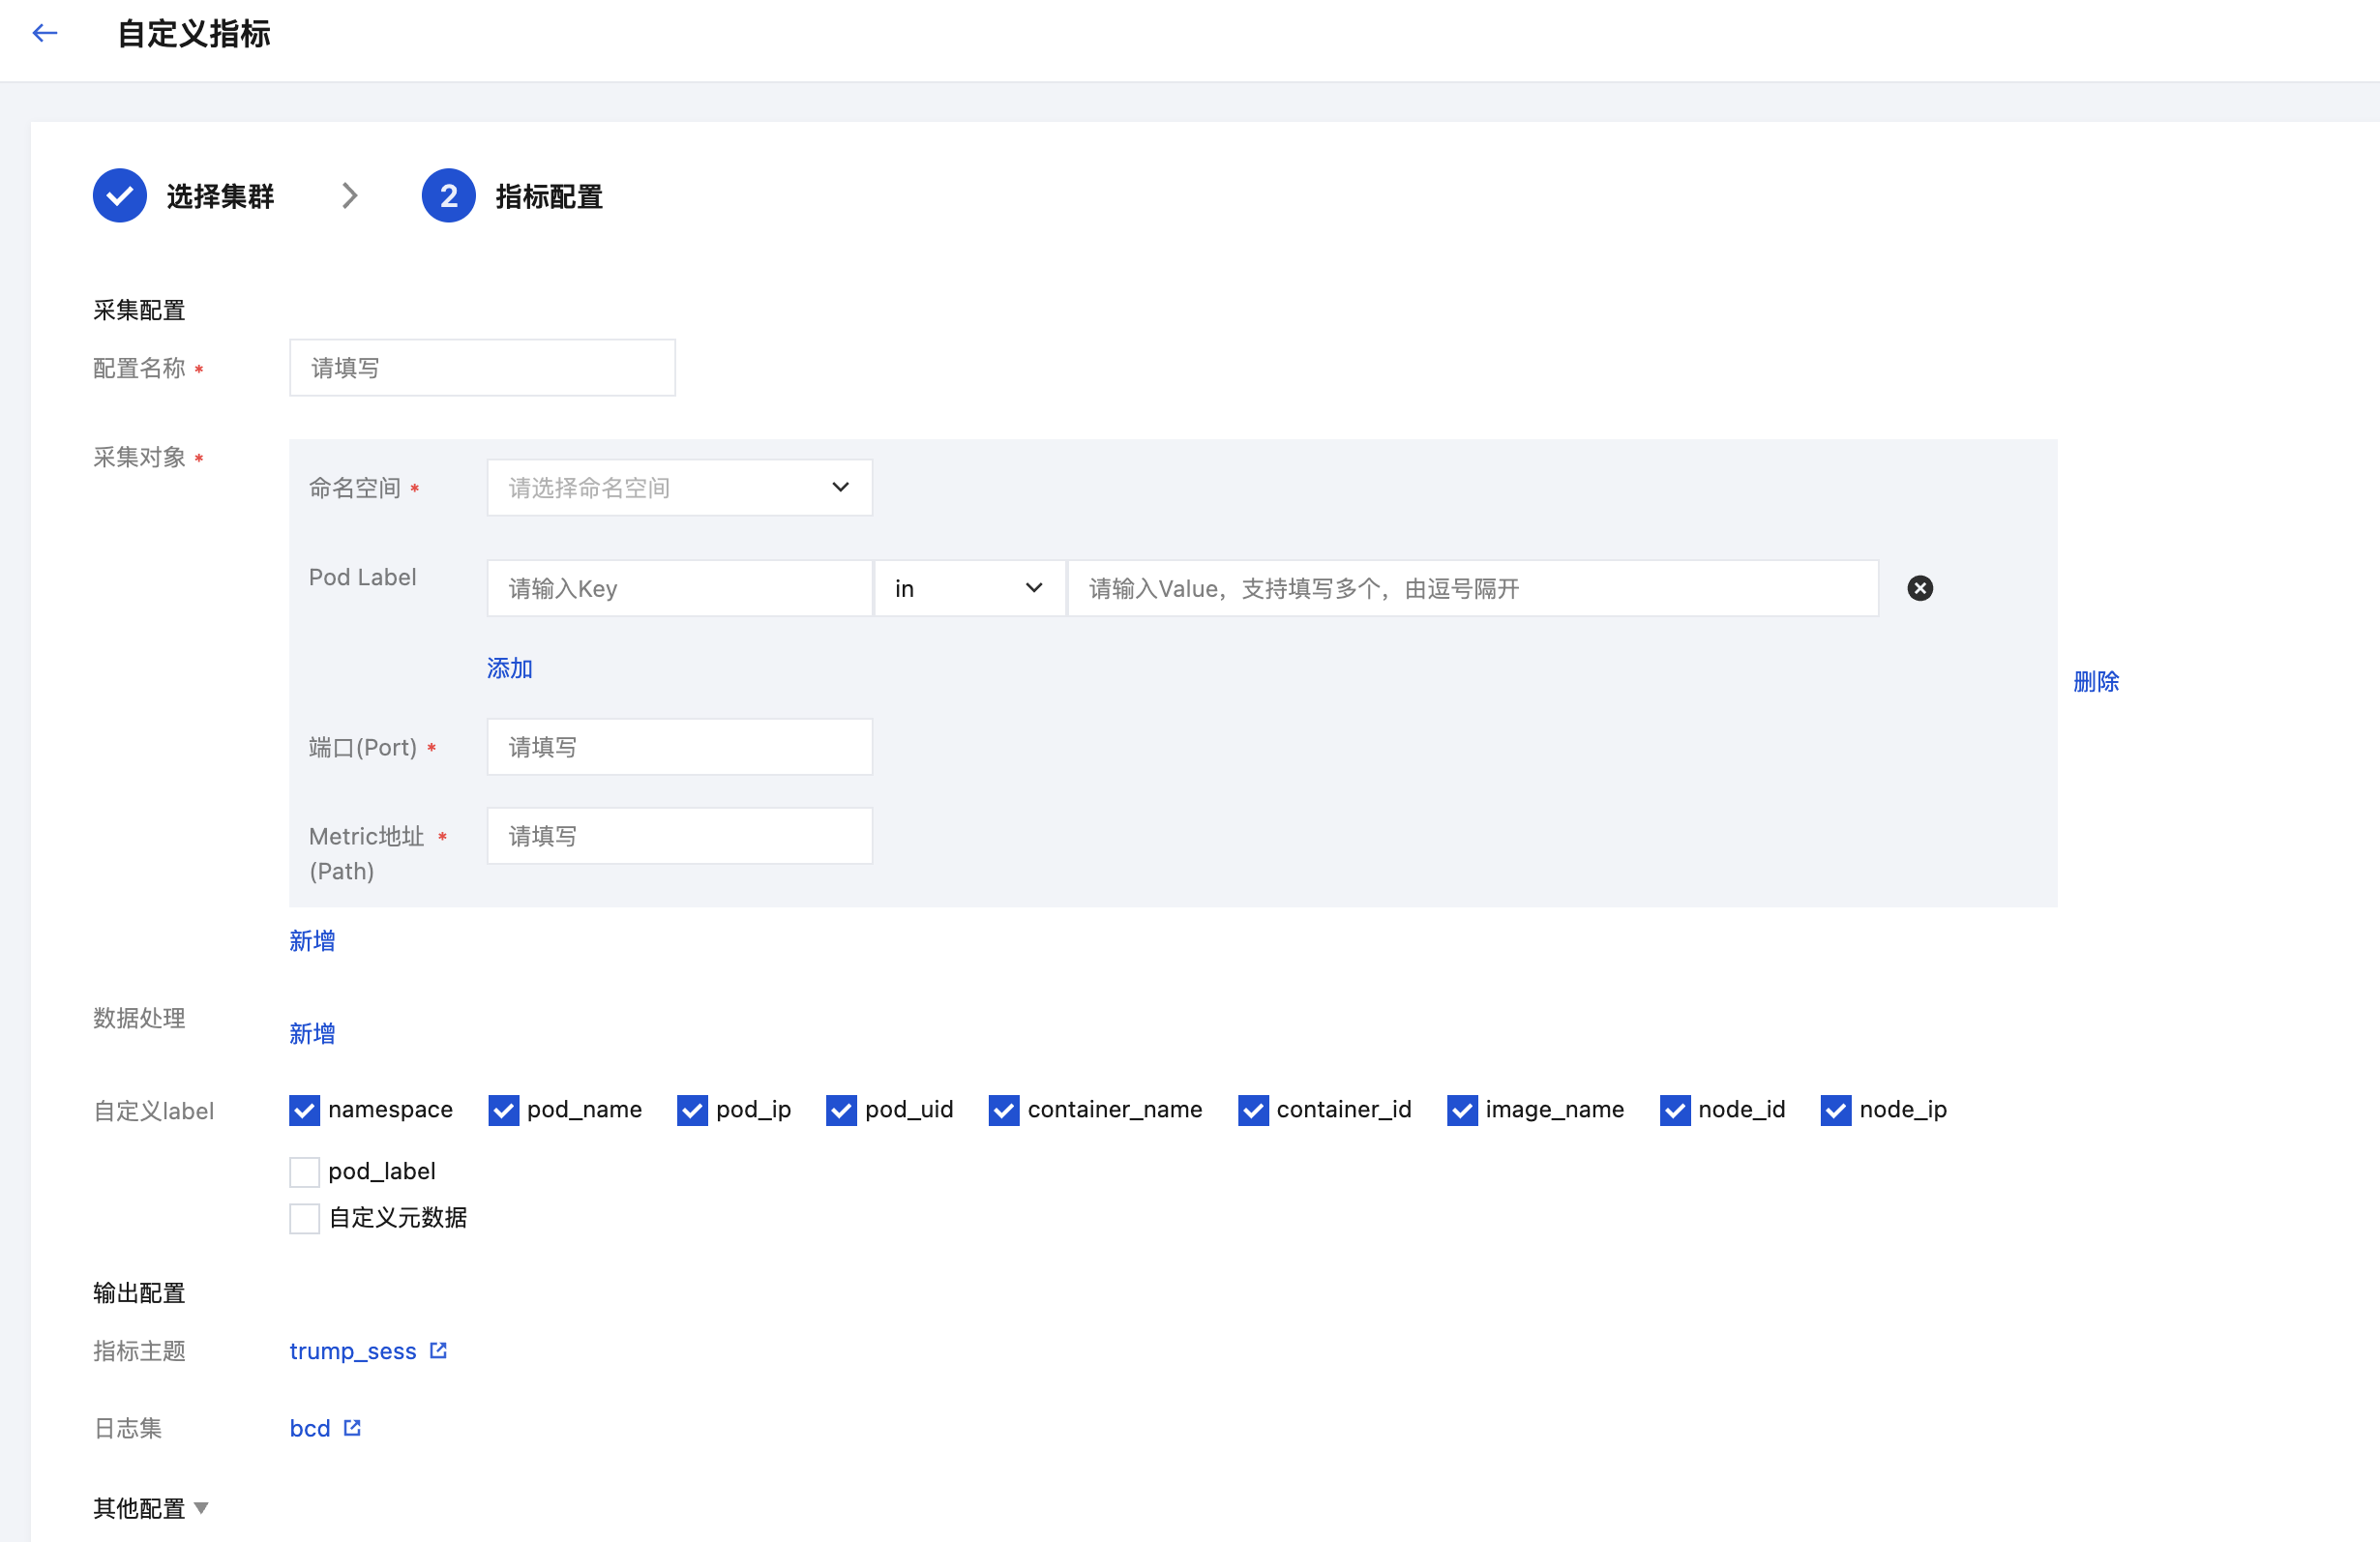Viewport: 2380px width, 1542px height.
Task: Click 新增 beside 数据处理
Action: click(312, 1033)
